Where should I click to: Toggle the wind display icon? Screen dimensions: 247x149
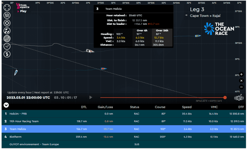point(7,46)
